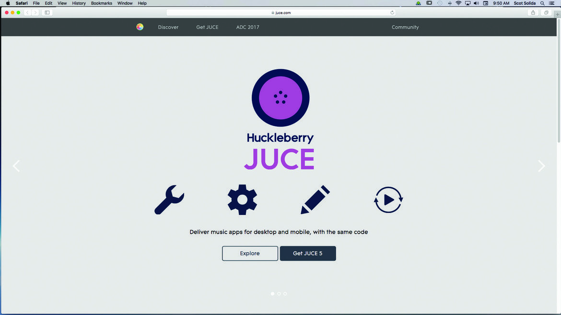Click the wrench icon on the JUCE page
This screenshot has height=315, width=561.
(169, 200)
